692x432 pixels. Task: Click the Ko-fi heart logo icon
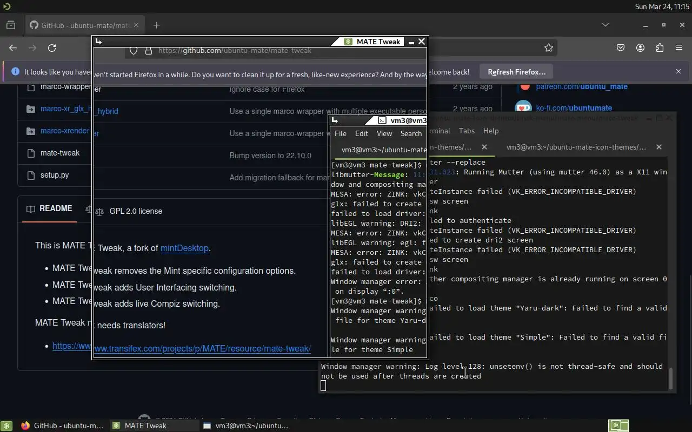pos(523,108)
